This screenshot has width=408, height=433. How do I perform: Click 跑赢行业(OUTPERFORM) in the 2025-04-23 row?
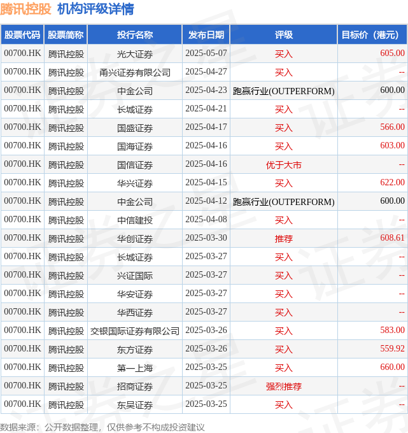pyautogui.click(x=283, y=91)
